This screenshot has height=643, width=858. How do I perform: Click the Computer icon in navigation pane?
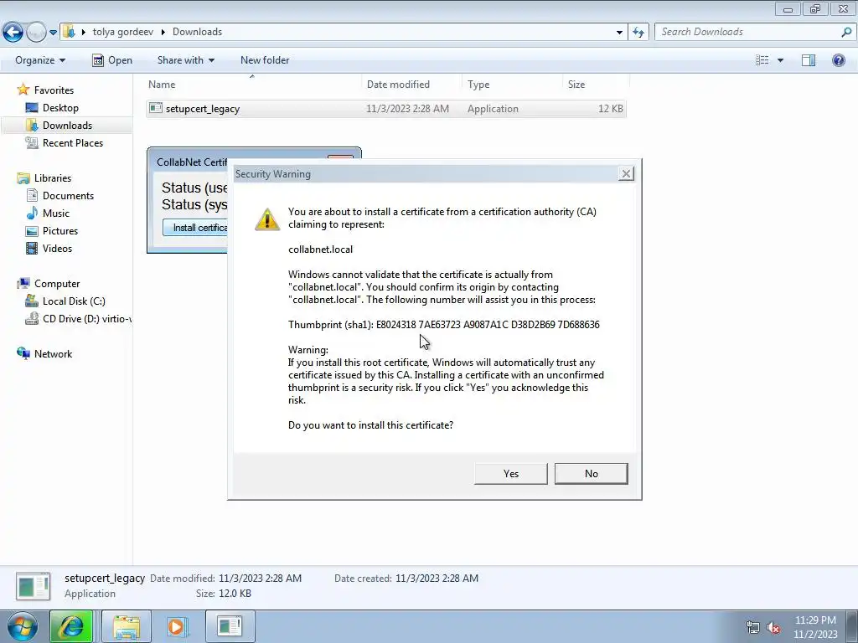click(x=23, y=283)
